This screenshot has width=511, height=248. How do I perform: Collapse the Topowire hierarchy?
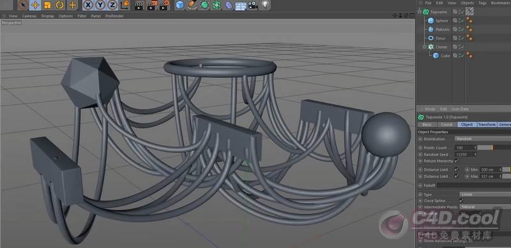point(420,11)
